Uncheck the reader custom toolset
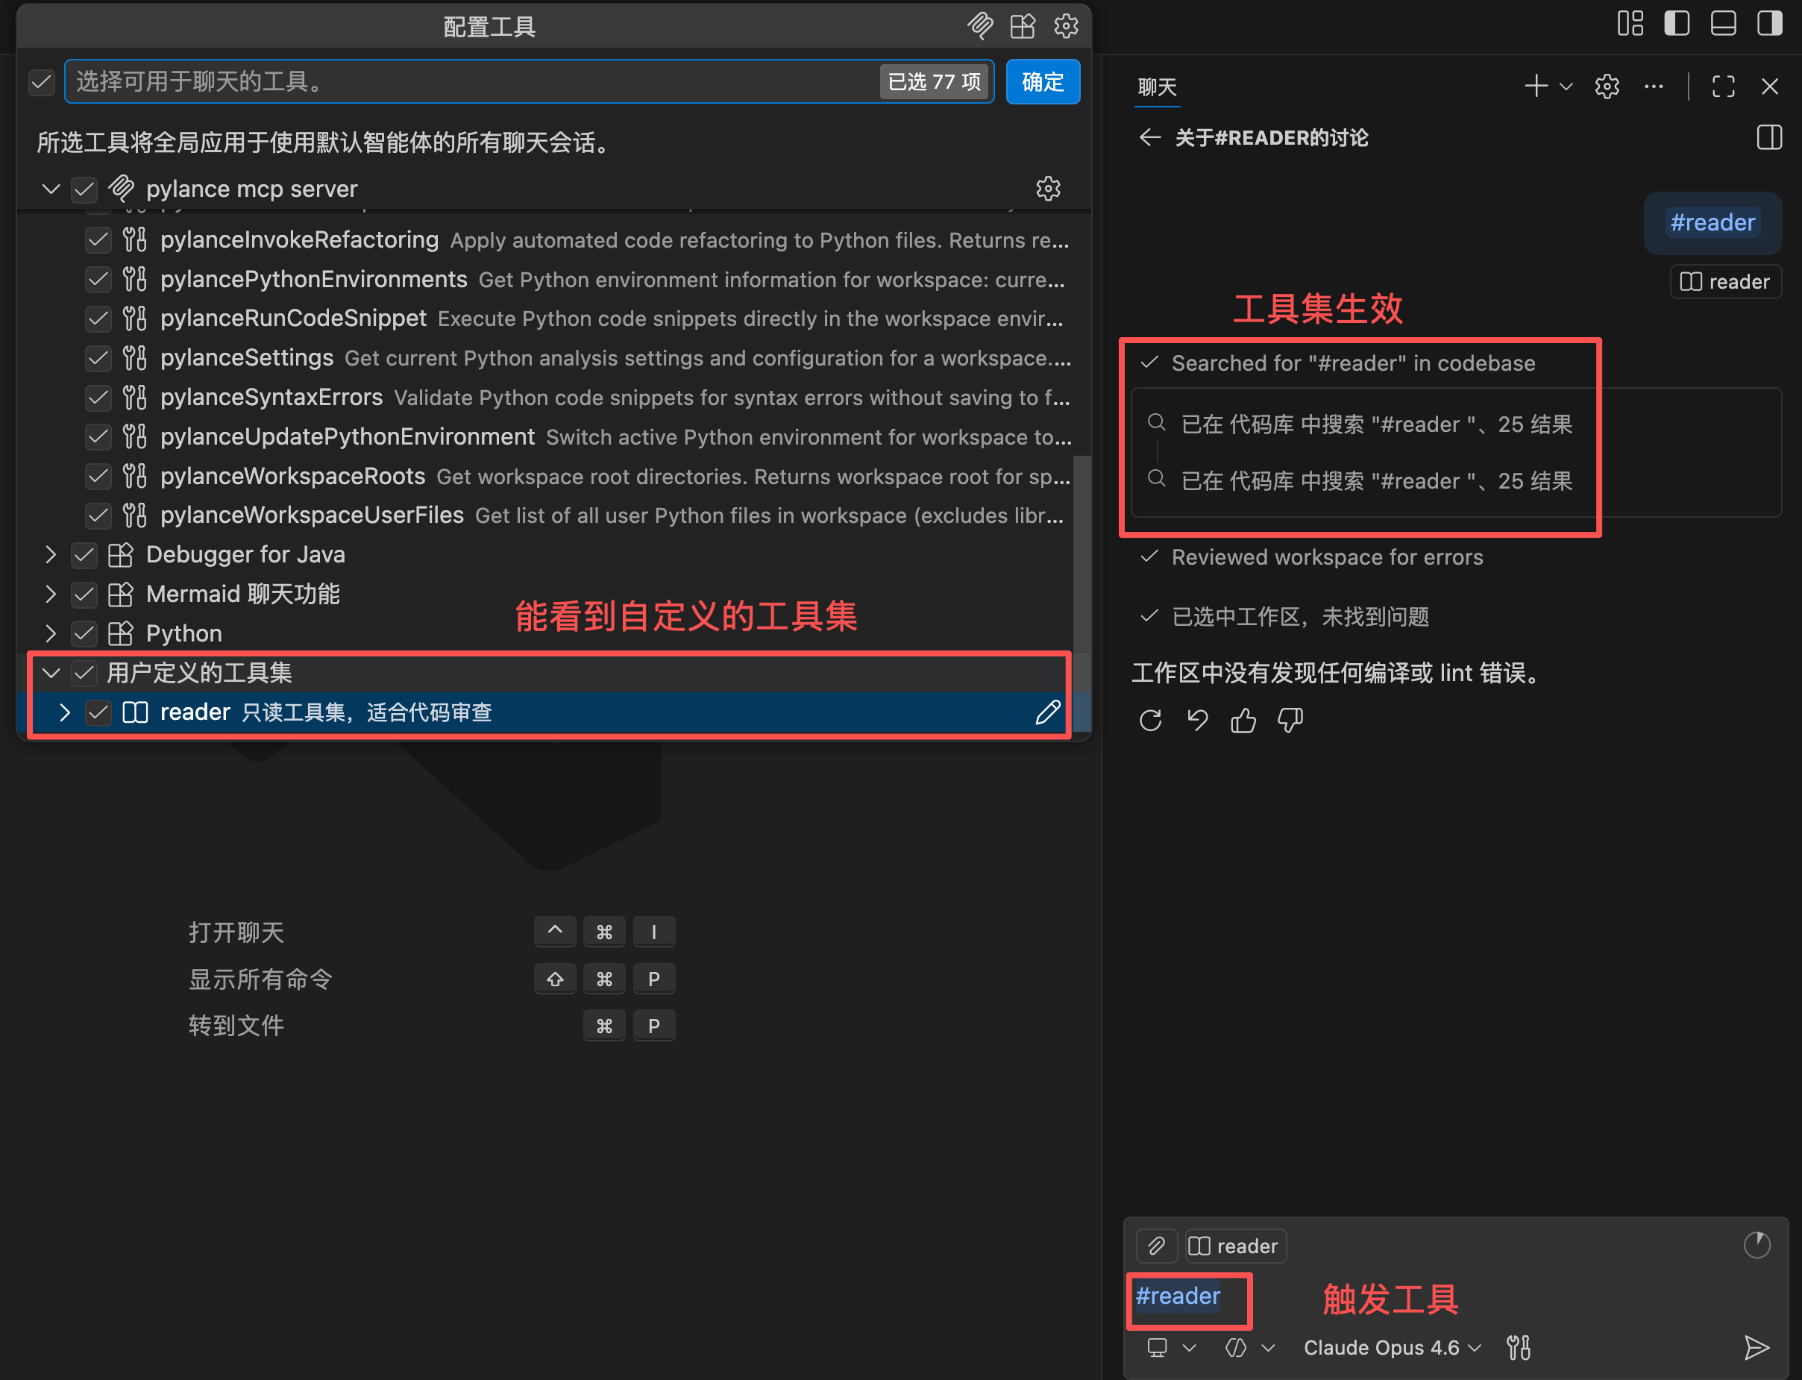 (x=98, y=712)
